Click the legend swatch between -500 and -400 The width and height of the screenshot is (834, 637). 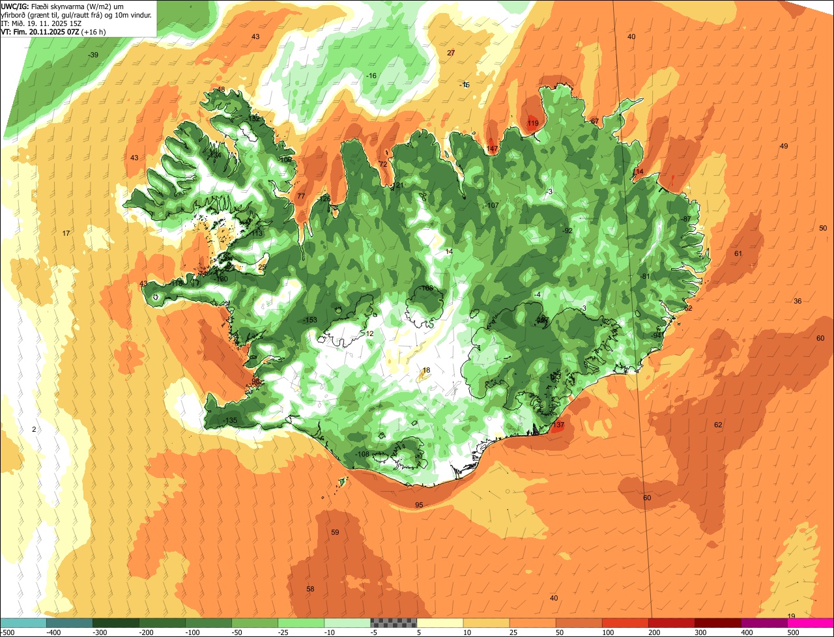23,623
